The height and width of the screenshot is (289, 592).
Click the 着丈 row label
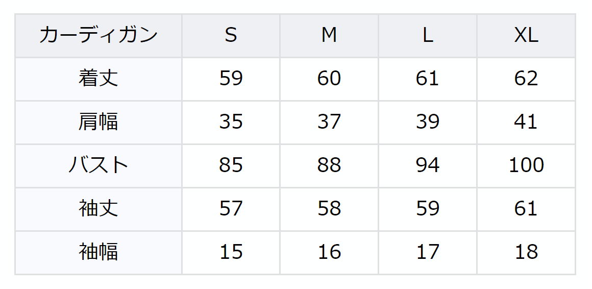pos(98,79)
